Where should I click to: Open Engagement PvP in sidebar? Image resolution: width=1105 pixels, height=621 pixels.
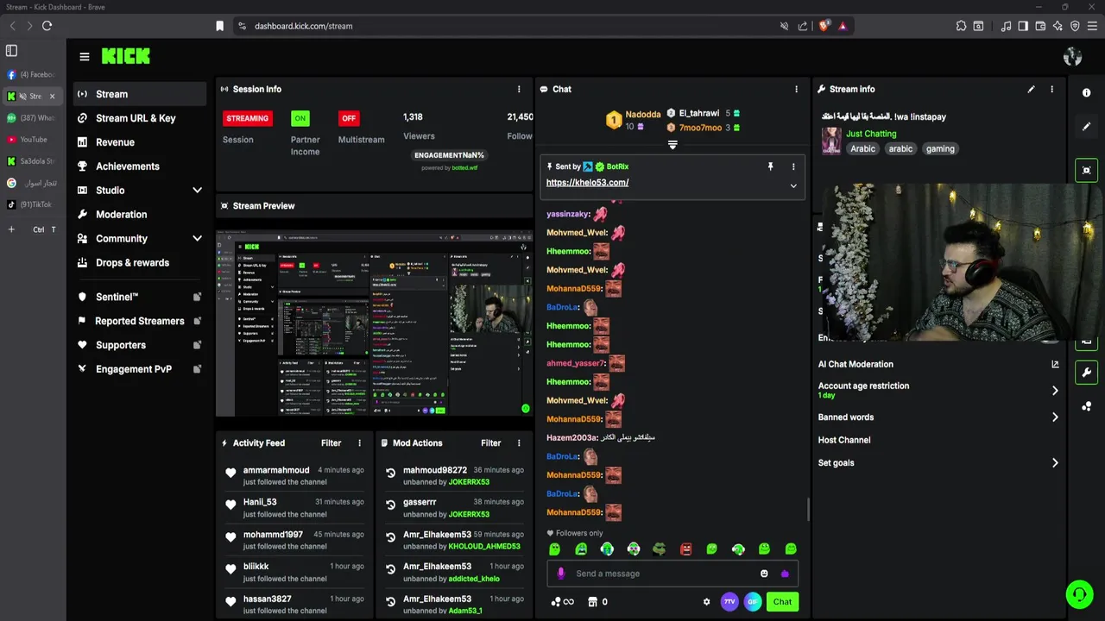[x=139, y=369]
